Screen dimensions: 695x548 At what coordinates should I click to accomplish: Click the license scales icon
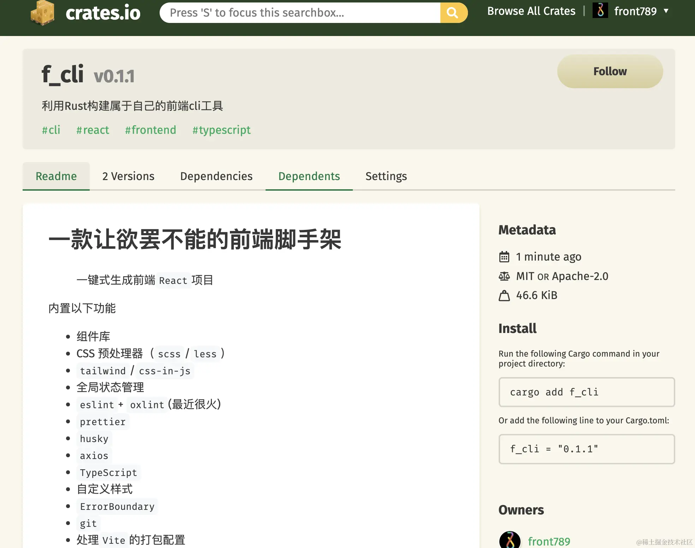tap(504, 276)
